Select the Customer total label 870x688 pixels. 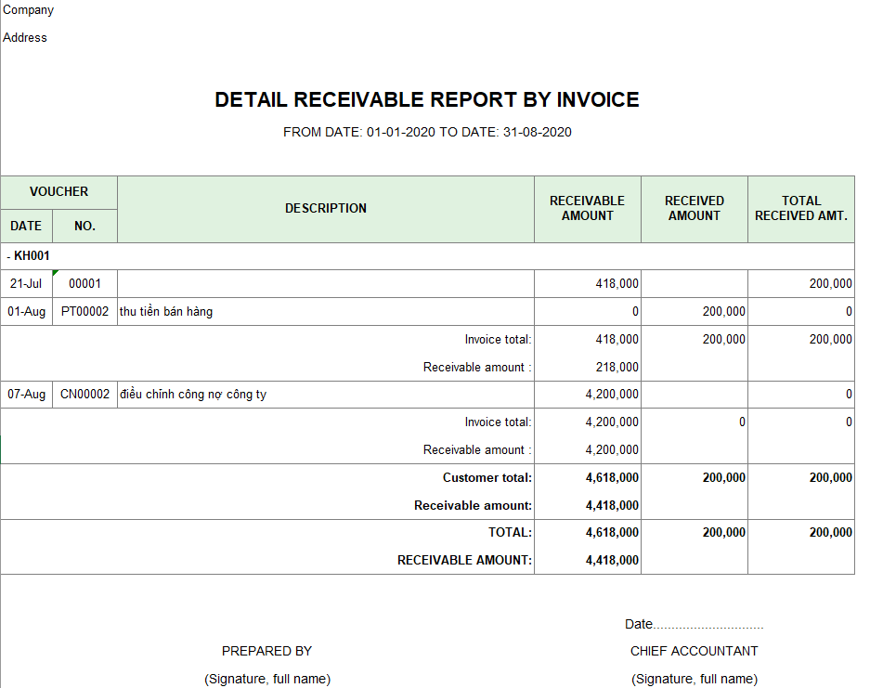tap(487, 478)
